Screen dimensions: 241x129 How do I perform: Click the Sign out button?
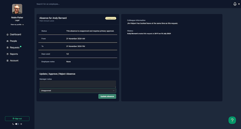coord(17,118)
